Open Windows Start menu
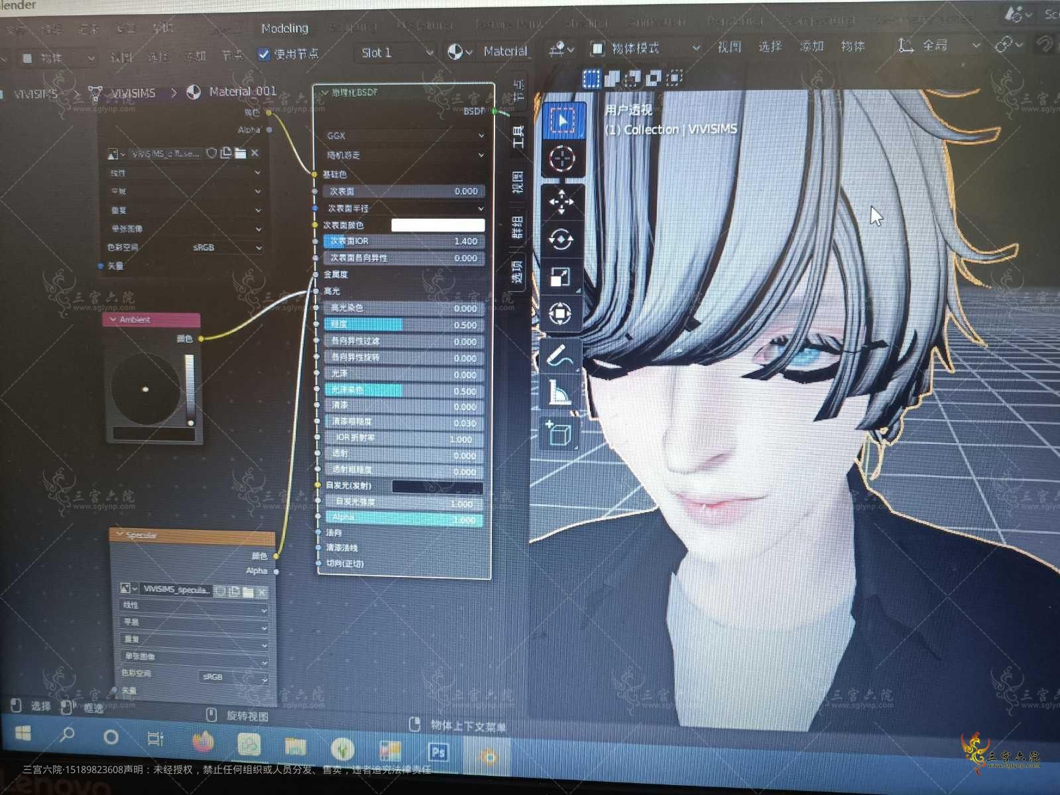The height and width of the screenshot is (795, 1060). coord(23,733)
